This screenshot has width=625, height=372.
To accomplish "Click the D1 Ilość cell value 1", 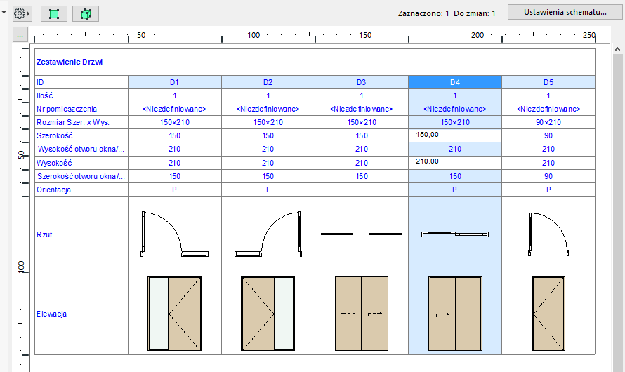I will pos(175,95).
